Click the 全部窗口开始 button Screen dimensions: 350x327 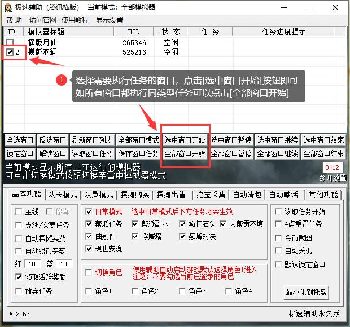pyautogui.click(x=185, y=153)
